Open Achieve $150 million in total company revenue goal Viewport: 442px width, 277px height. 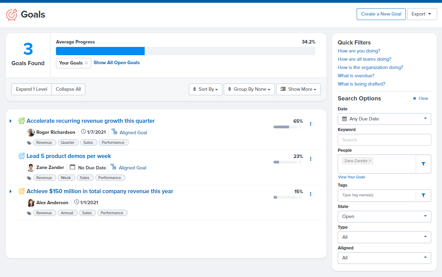[x=100, y=191]
